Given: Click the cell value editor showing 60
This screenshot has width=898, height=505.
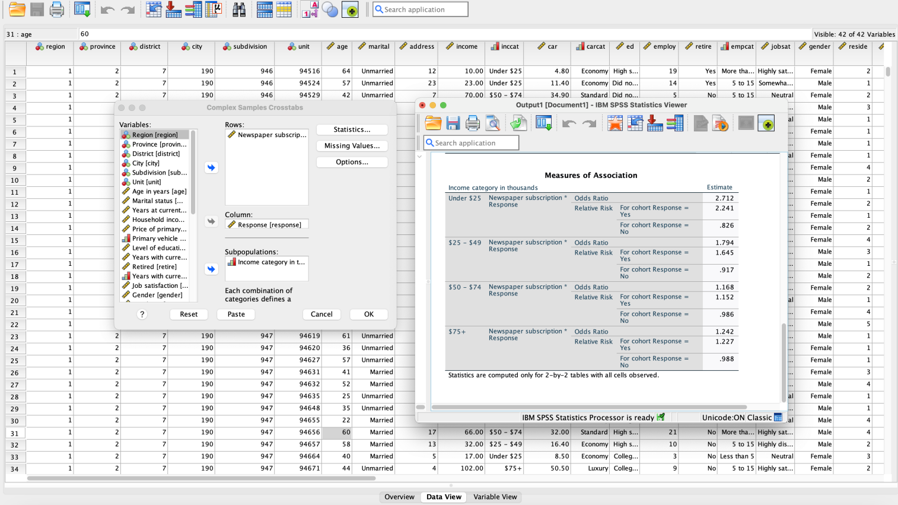Looking at the screenshot, I should [445, 34].
